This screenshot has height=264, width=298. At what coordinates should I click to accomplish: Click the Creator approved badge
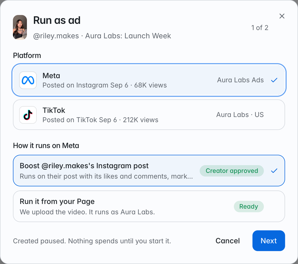232,171
